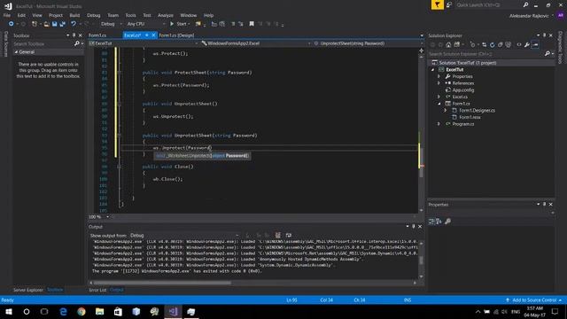Switch to Server Explorer tab
Image resolution: width=567 pixels, height=319 pixels.
[x=28, y=290]
